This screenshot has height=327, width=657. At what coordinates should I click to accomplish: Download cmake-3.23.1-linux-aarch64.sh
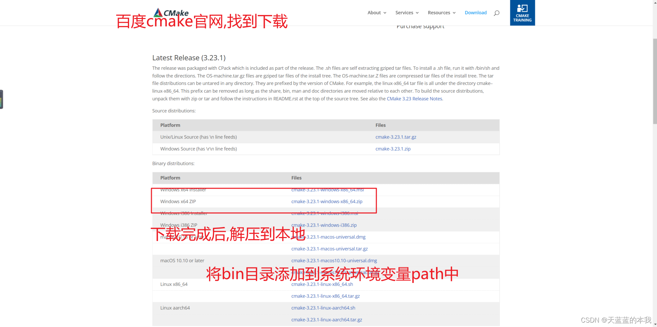coord(323,308)
